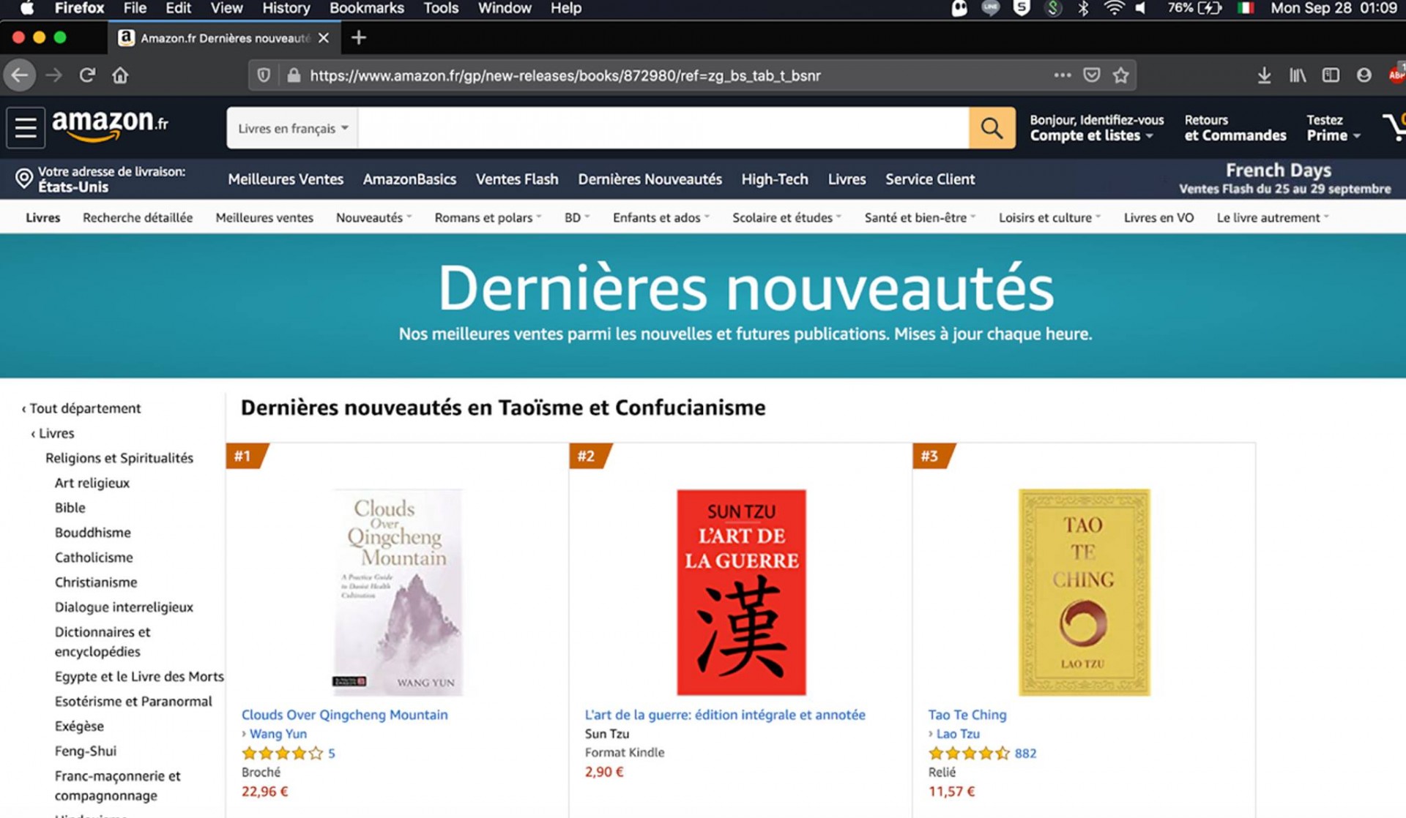Click the orange search magnifier button
1406x818 pixels.
tap(992, 128)
